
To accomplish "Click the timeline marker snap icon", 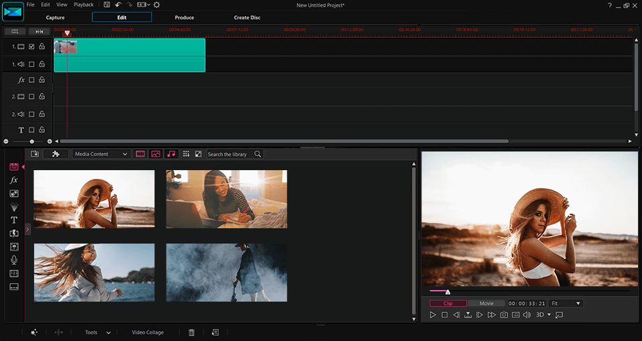I will pos(39,31).
